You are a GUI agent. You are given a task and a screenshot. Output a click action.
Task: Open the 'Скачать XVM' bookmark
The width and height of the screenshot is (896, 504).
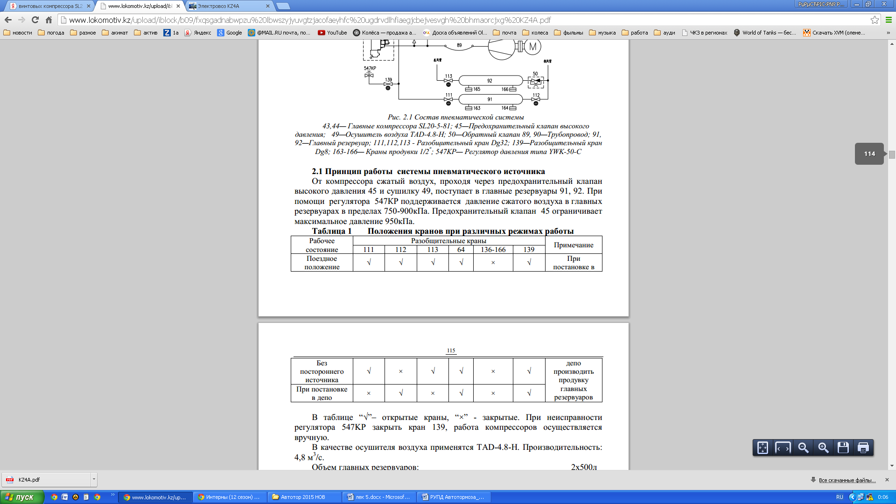point(834,33)
